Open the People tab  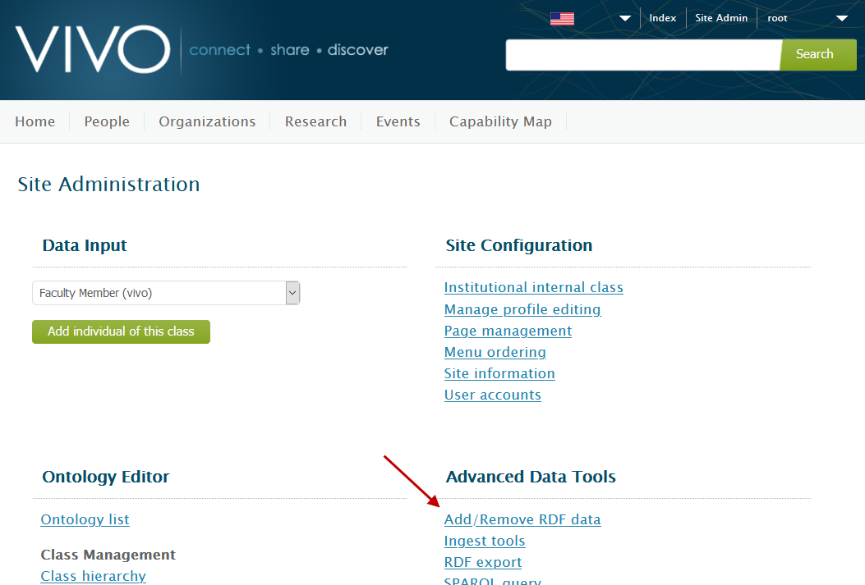107,121
